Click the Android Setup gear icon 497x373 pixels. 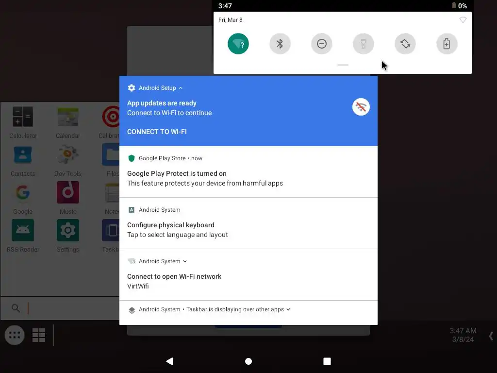tap(132, 88)
